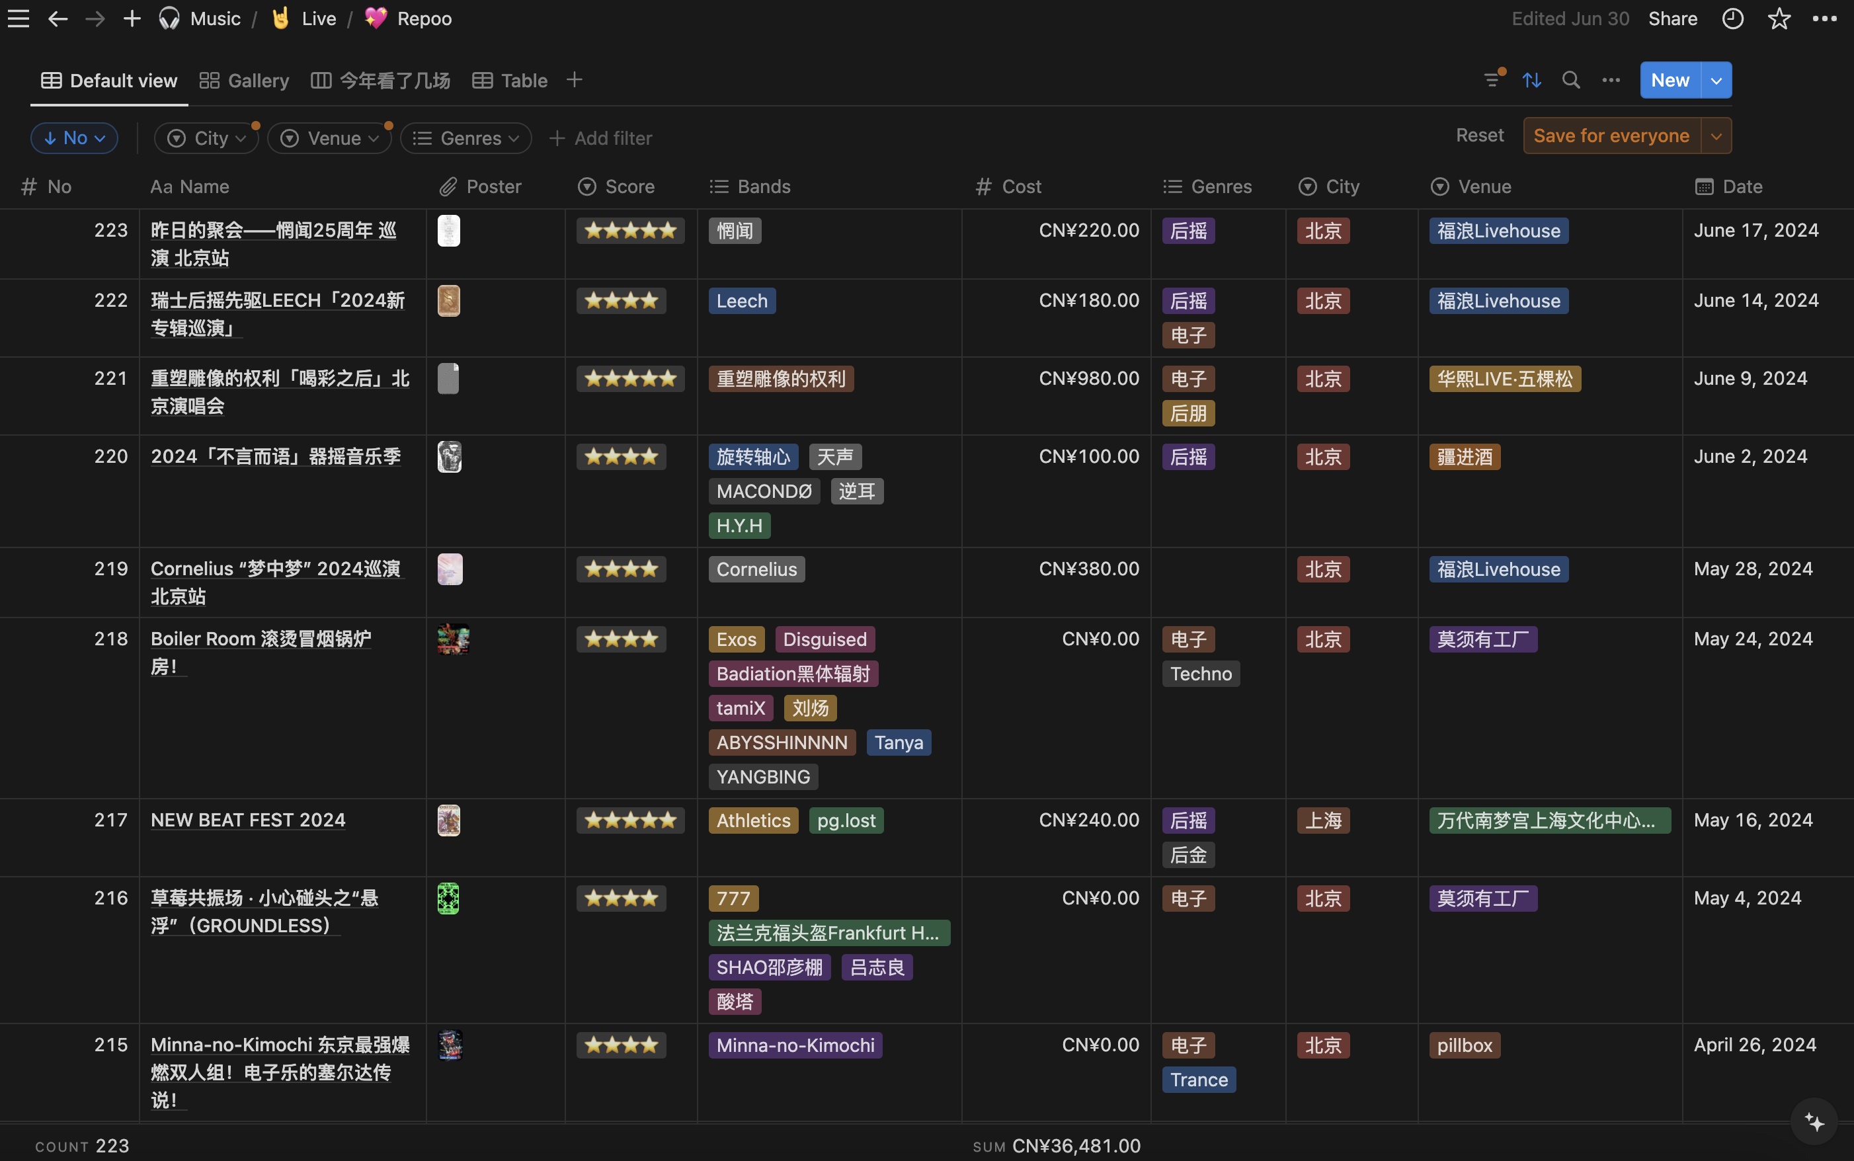Click the Reset filters button

coord(1479,136)
